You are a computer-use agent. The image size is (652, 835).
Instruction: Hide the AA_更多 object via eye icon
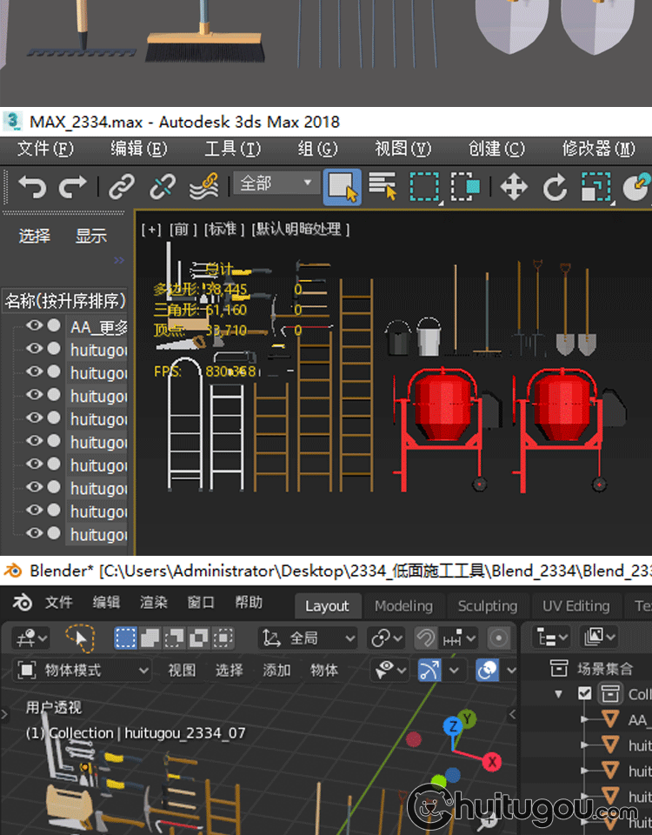[x=35, y=326]
